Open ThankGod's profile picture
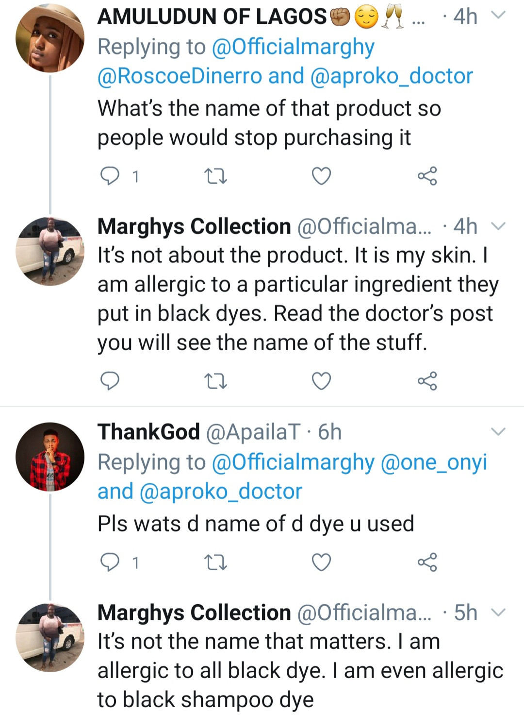The image size is (524, 715). (49, 457)
